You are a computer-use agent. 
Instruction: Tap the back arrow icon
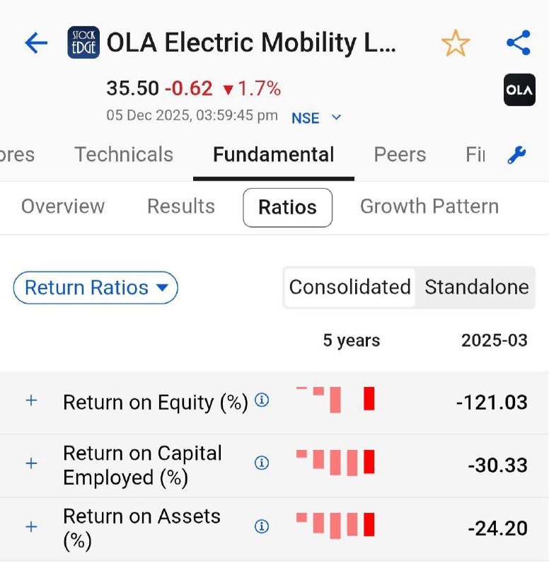[36, 43]
